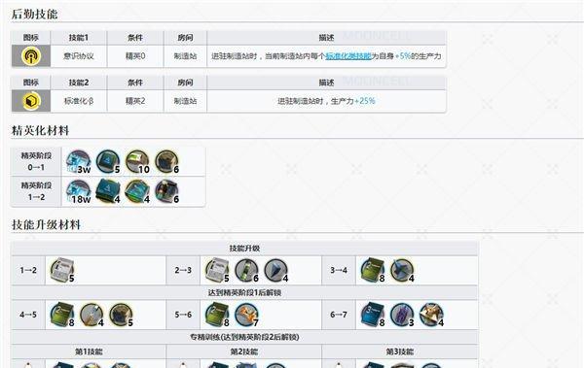This screenshot has height=368, width=584.
Task: Click the skill book with count 8 in 4→5
Action: [x=62, y=315]
